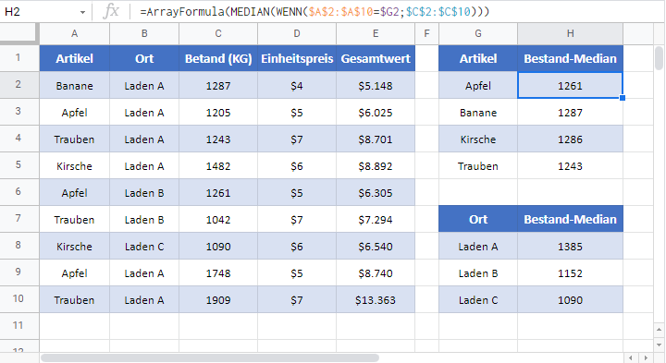This screenshot has height=363, width=666.
Task: Select column A header
Action: (x=74, y=34)
